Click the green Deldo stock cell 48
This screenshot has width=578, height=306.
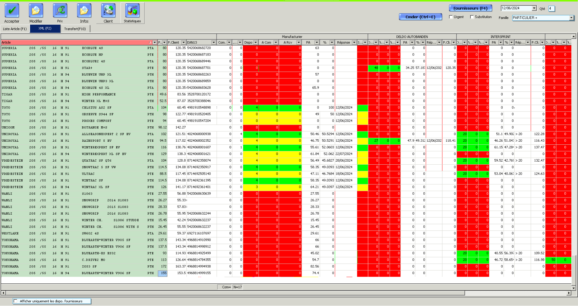tap(373, 68)
